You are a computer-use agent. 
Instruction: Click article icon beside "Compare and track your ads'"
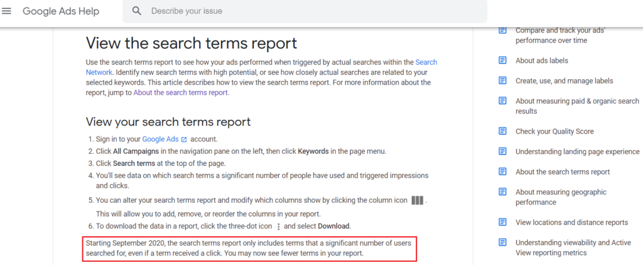tap(502, 30)
